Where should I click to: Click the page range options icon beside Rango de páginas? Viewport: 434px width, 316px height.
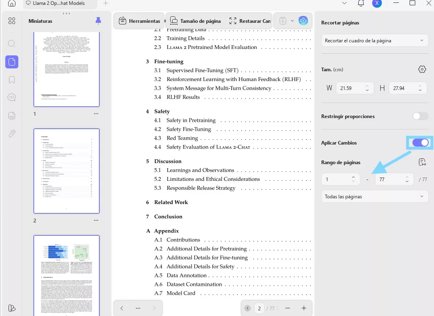[x=422, y=162]
